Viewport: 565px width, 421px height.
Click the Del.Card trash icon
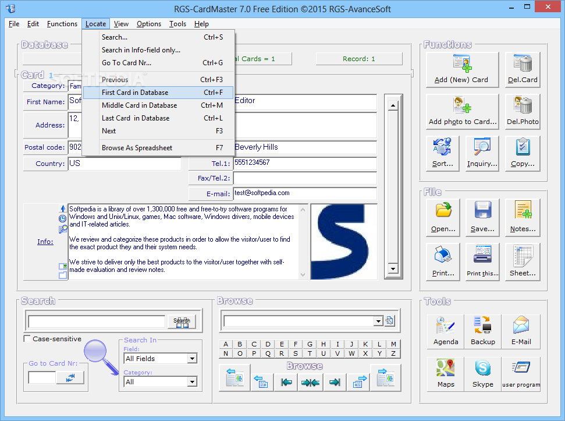click(523, 64)
